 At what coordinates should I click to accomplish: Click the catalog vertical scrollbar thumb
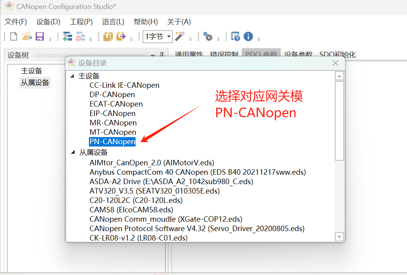point(339,121)
